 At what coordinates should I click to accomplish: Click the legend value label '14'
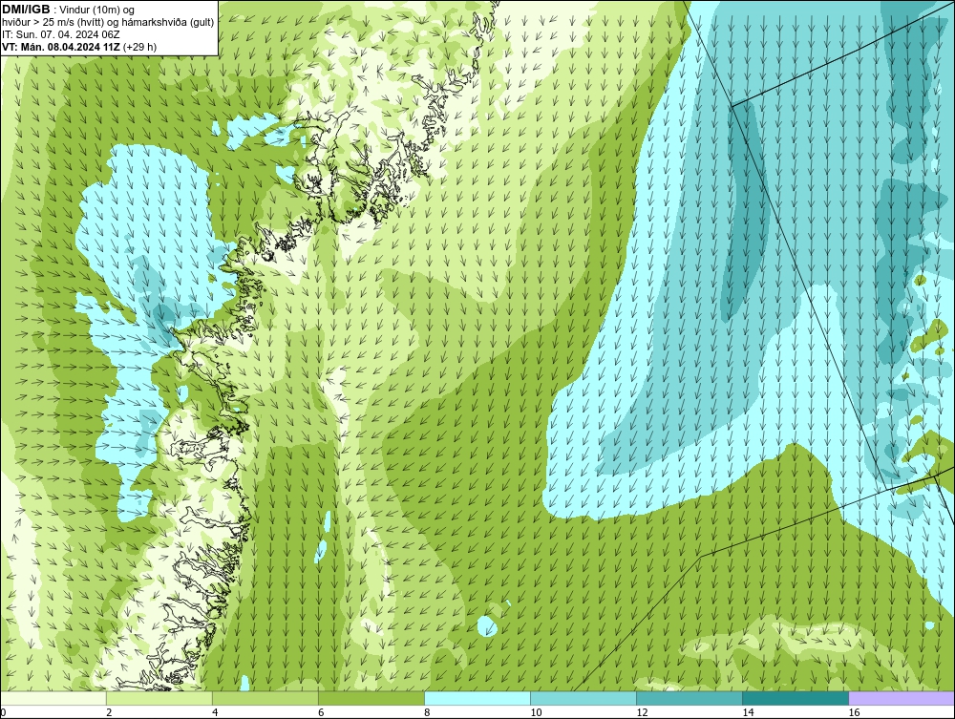point(748,712)
